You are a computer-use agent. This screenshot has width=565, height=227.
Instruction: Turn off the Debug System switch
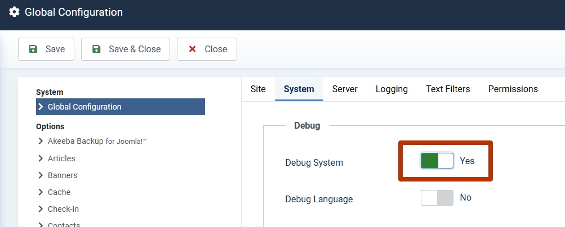coord(437,161)
